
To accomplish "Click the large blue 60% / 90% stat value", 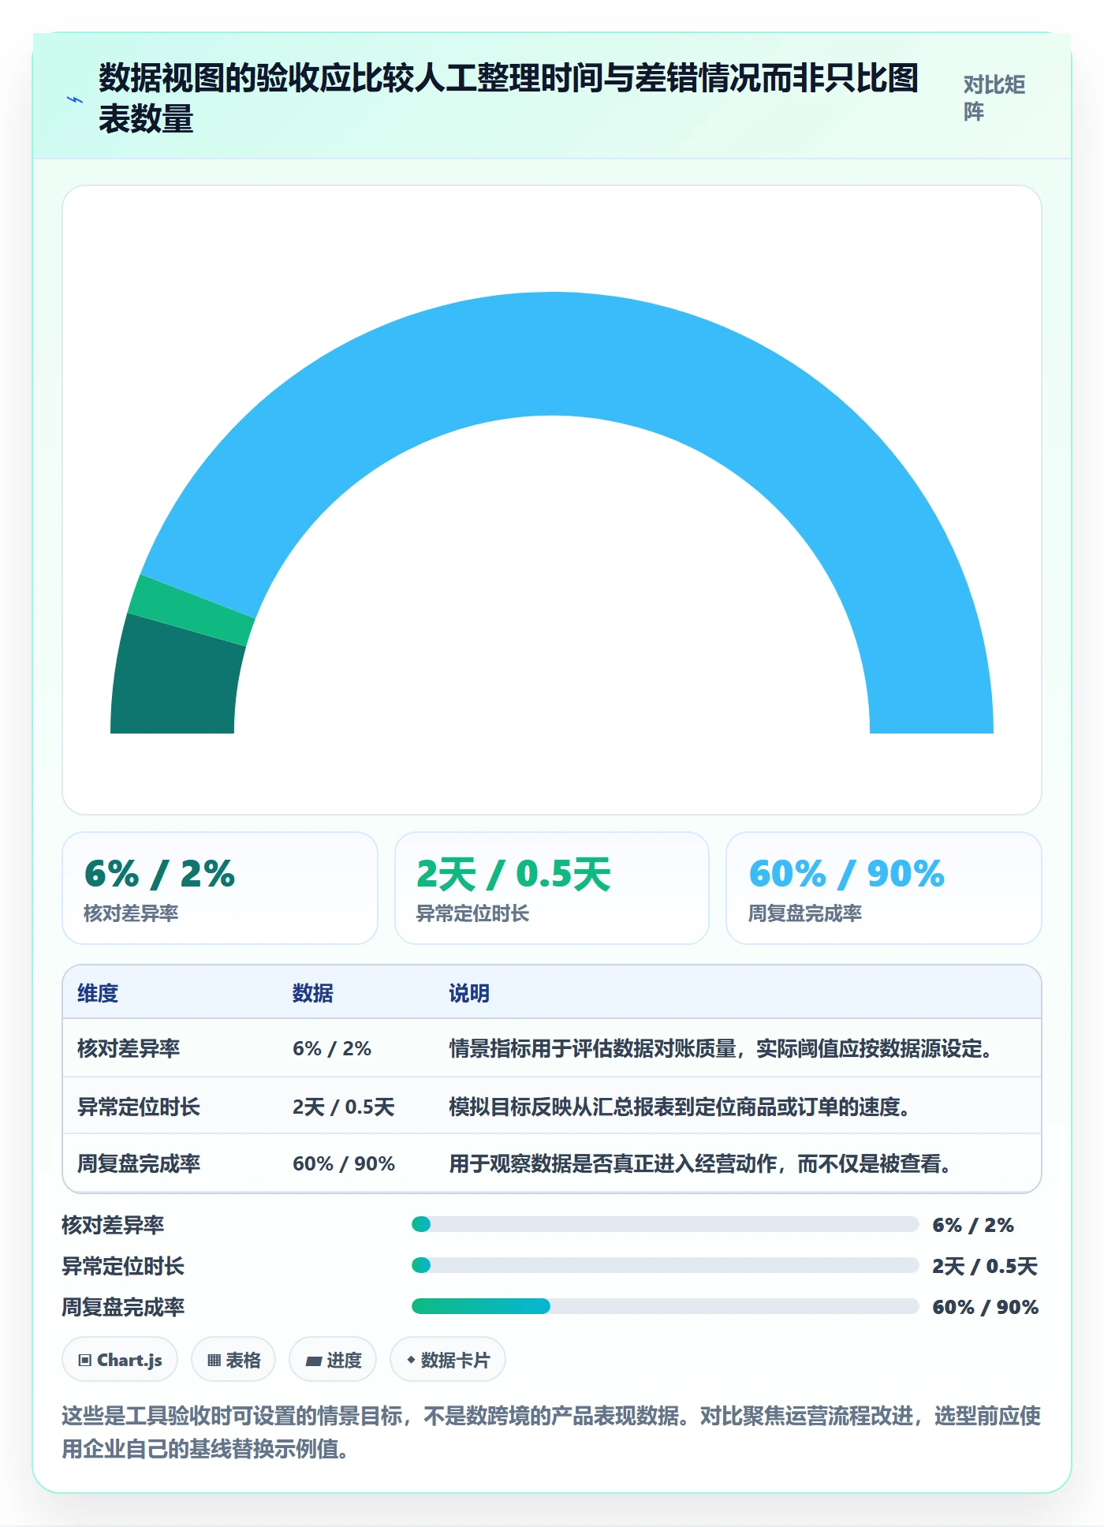I will coord(847,873).
